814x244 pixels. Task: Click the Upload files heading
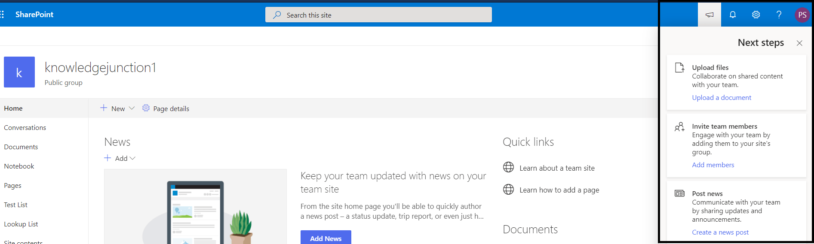710,67
